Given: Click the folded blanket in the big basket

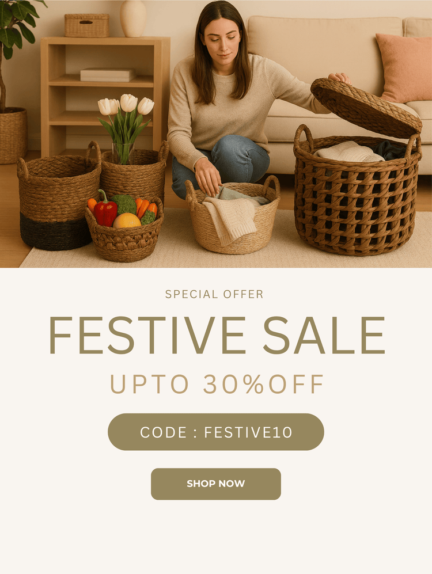Looking at the screenshot, I should click(x=348, y=152).
